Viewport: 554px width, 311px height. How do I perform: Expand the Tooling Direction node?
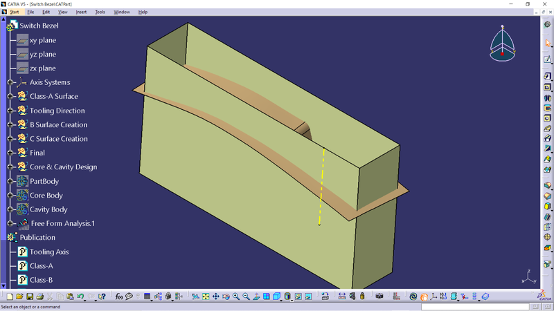click(10, 111)
